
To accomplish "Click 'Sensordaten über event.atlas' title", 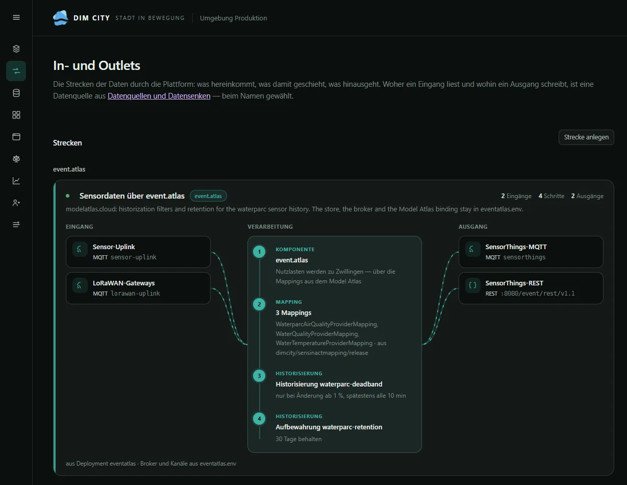I will pyautogui.click(x=132, y=196).
